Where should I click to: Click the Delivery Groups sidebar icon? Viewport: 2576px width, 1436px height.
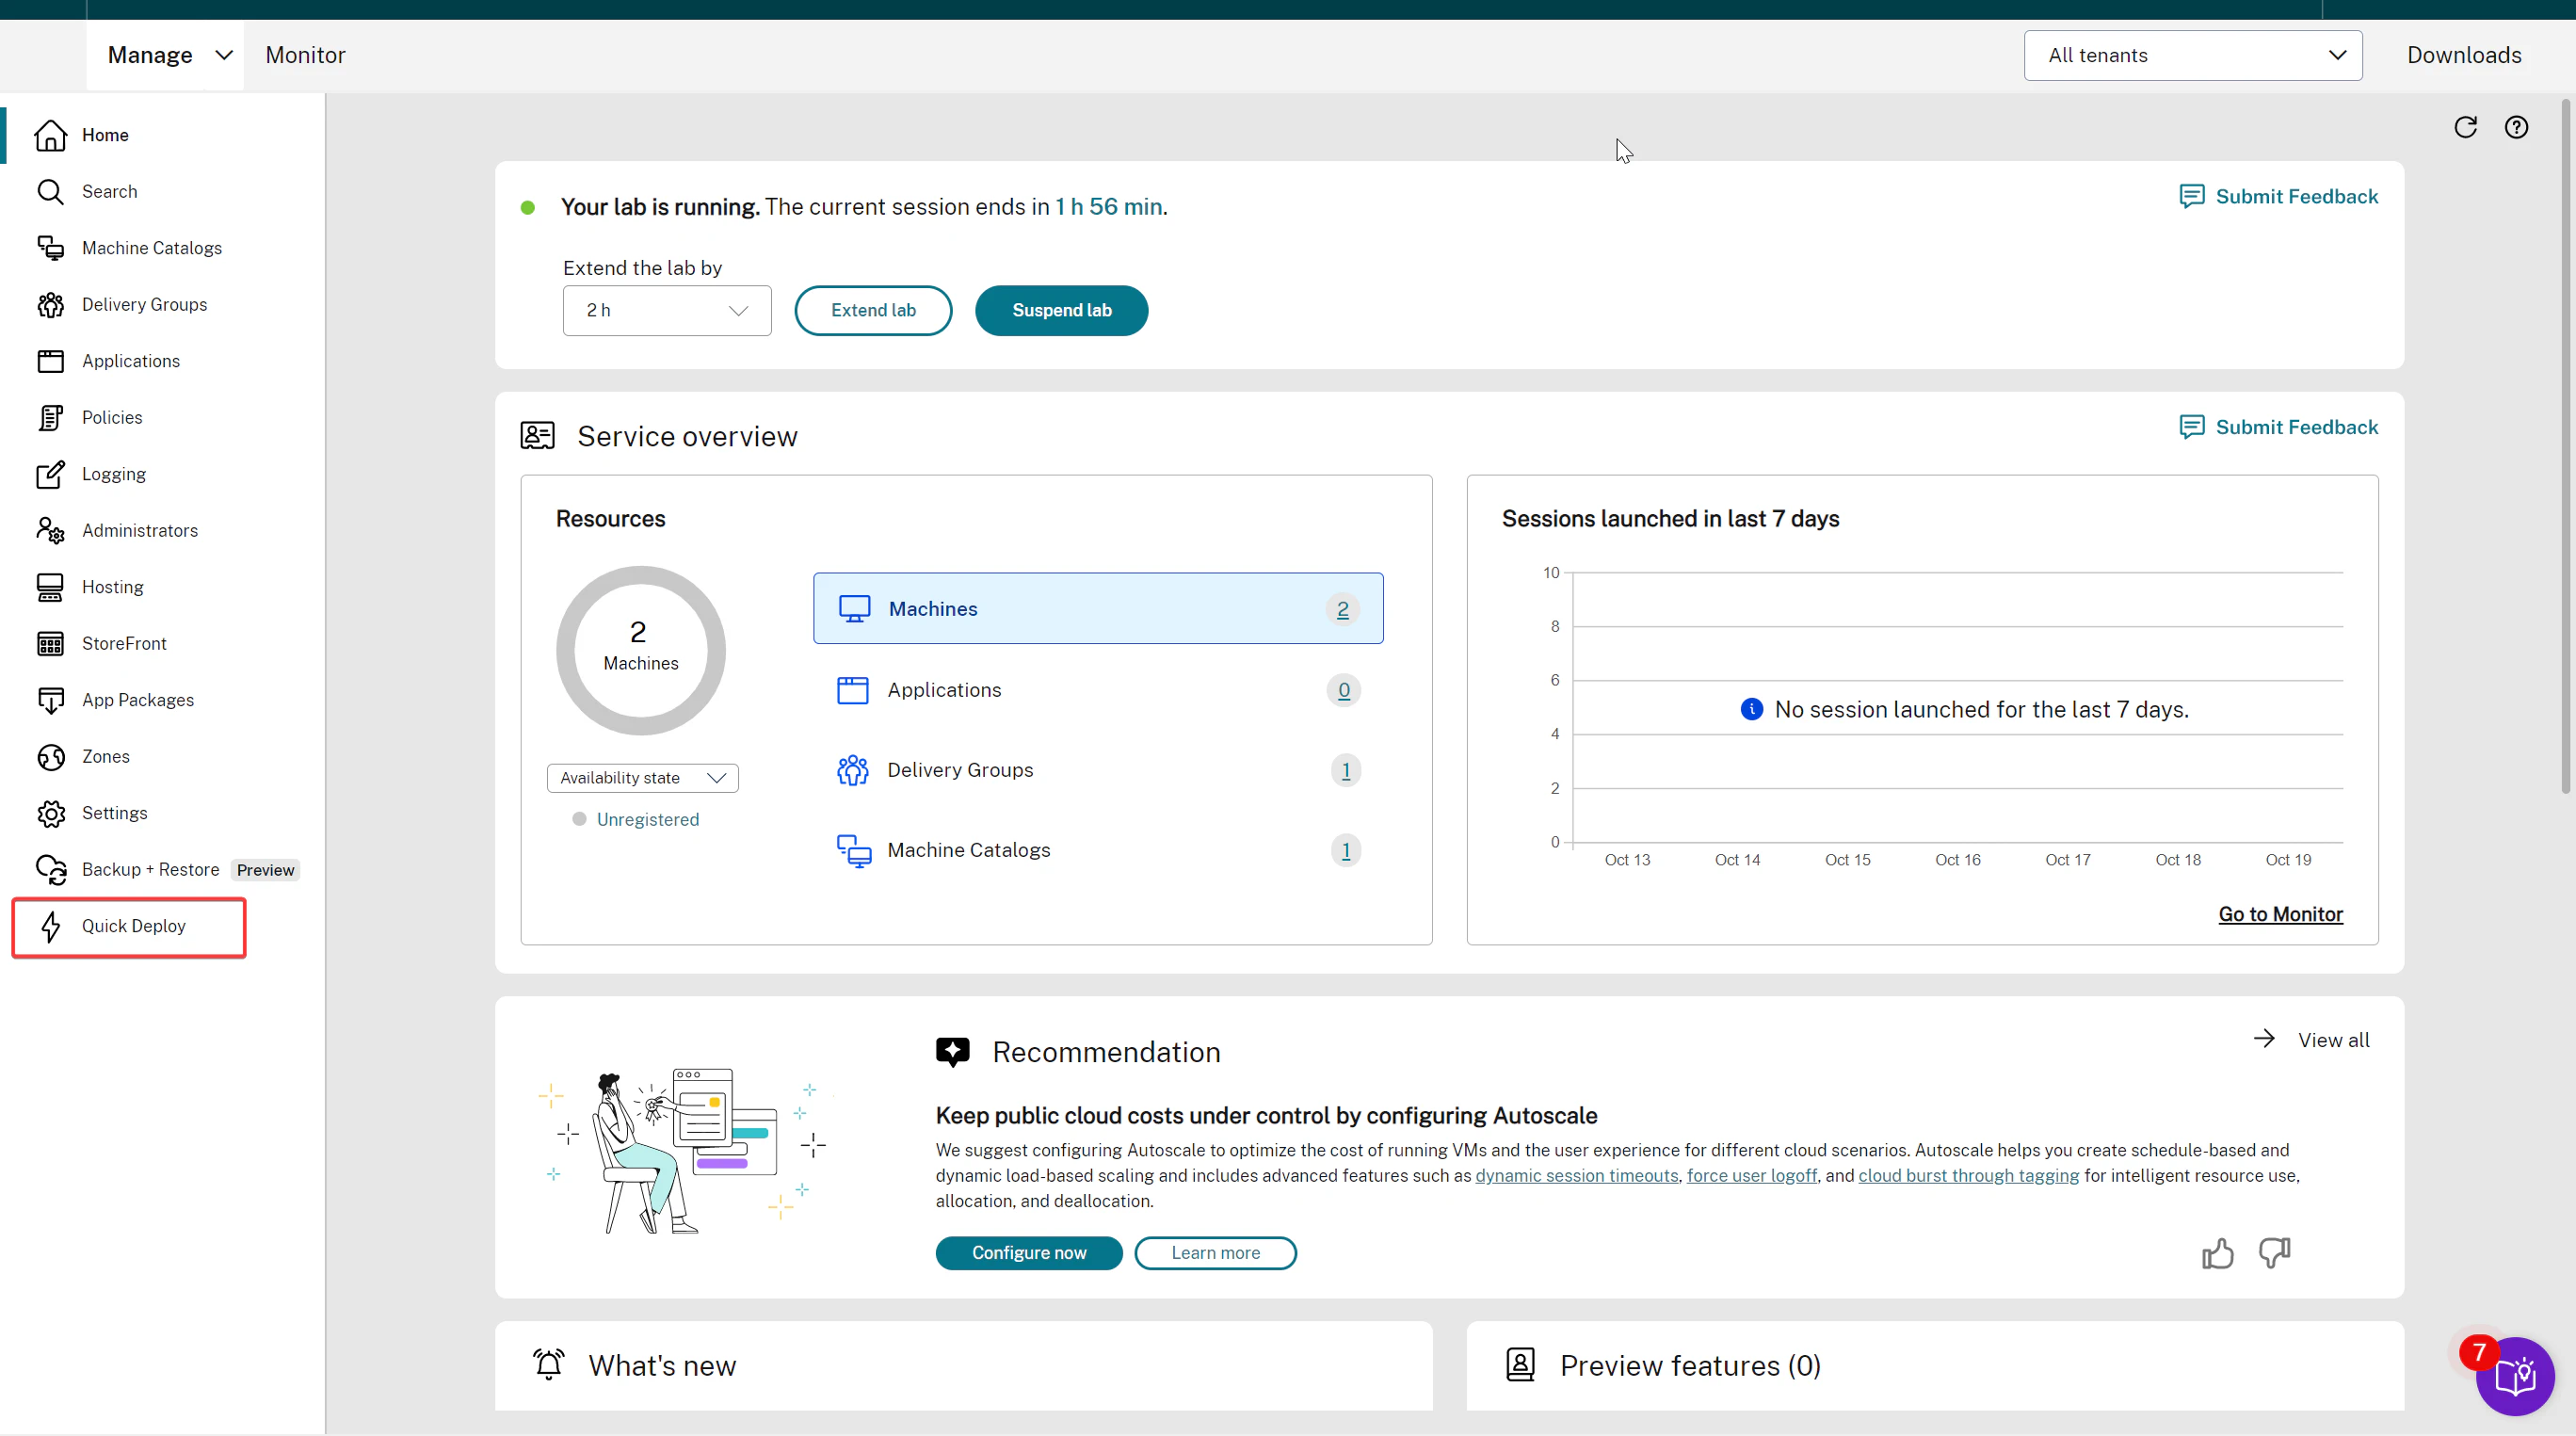[x=51, y=304]
